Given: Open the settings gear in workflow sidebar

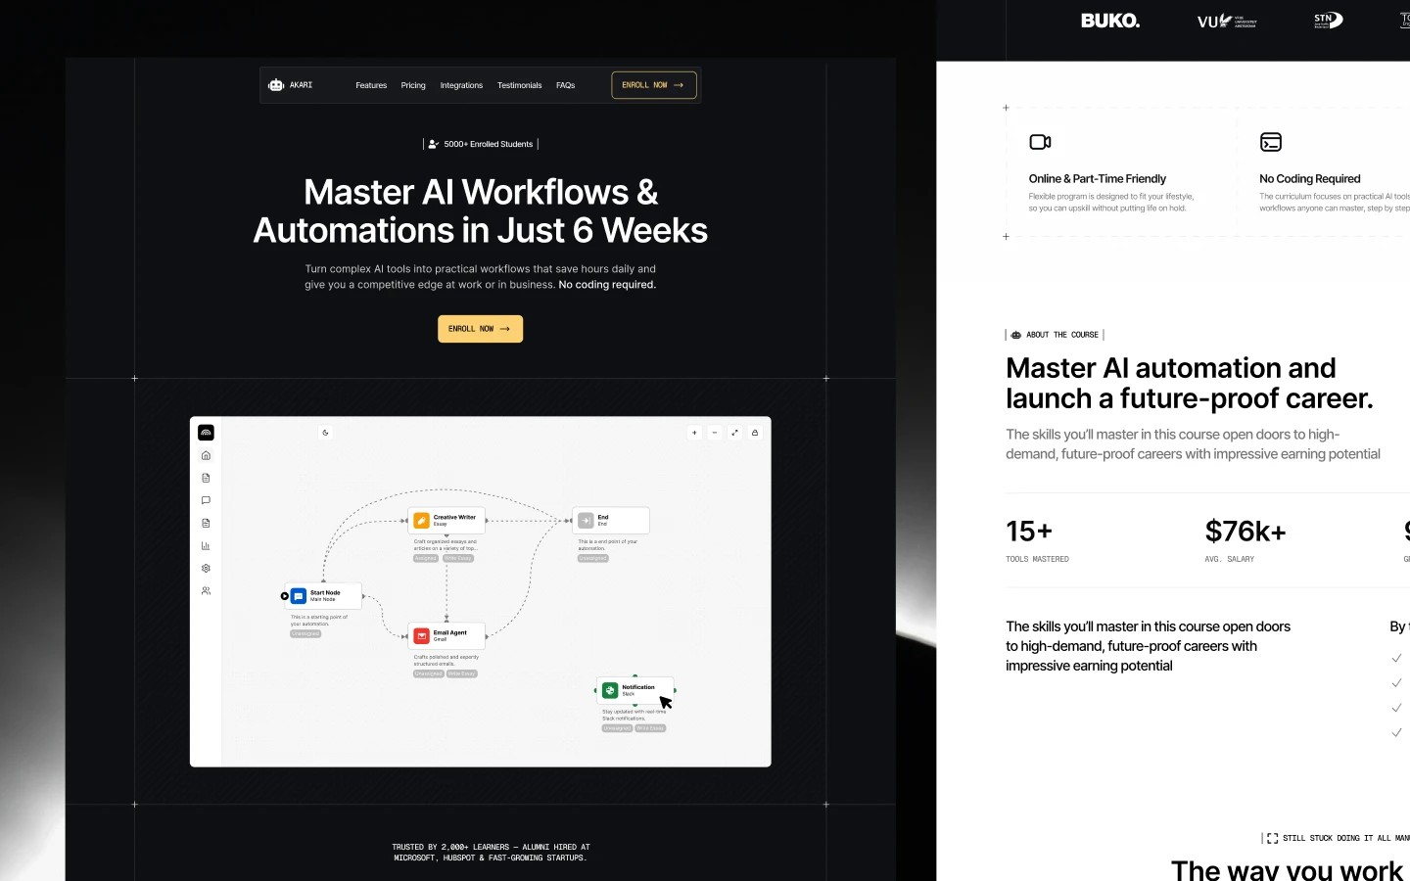Looking at the screenshot, I should click(x=206, y=568).
